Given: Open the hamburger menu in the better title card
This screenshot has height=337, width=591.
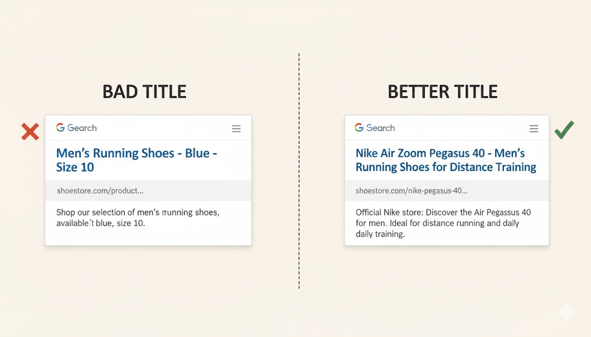Looking at the screenshot, I should 534,129.
